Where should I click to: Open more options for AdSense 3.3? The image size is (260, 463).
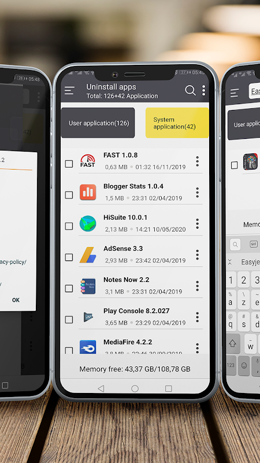point(197,255)
